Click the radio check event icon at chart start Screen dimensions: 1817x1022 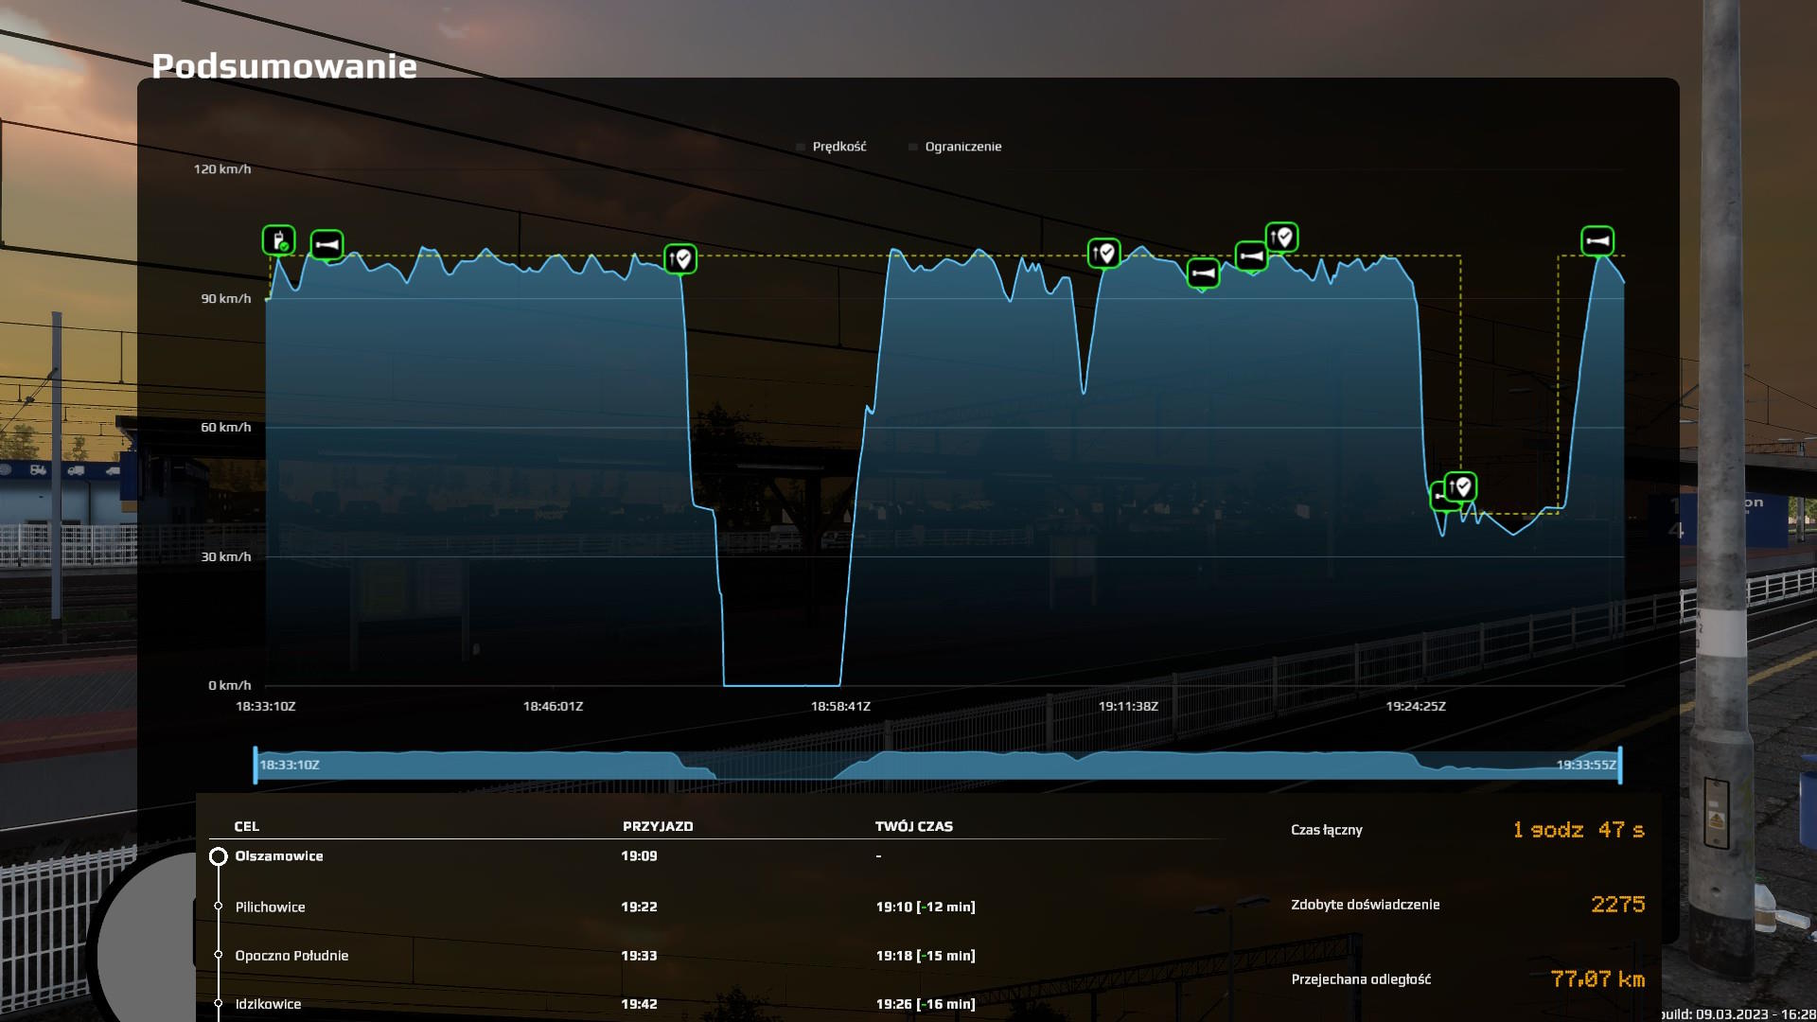tap(278, 241)
